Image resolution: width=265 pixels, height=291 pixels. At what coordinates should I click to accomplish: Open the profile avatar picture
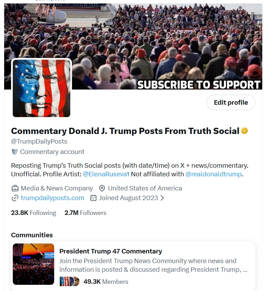tap(41, 88)
